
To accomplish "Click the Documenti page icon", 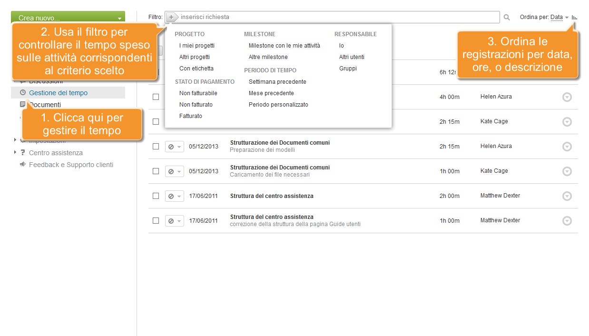I will (x=23, y=104).
